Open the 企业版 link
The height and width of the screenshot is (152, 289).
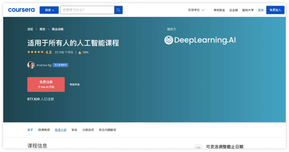[234, 10]
